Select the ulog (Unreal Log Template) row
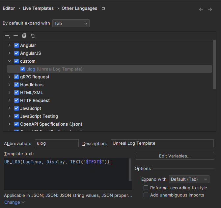221x208 pixels. (109, 69)
